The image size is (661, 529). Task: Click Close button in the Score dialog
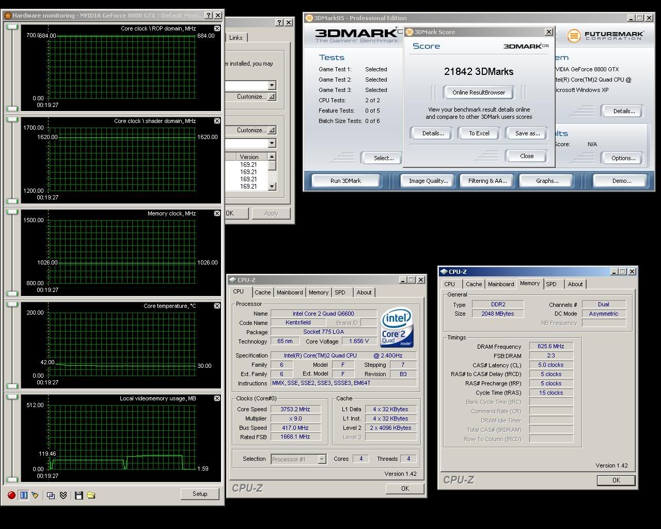pyautogui.click(x=527, y=156)
